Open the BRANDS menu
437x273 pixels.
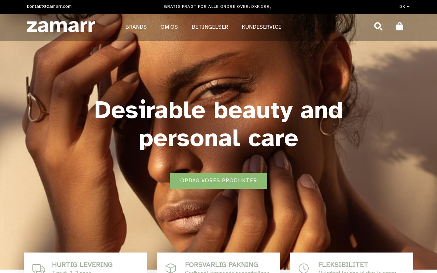click(136, 27)
